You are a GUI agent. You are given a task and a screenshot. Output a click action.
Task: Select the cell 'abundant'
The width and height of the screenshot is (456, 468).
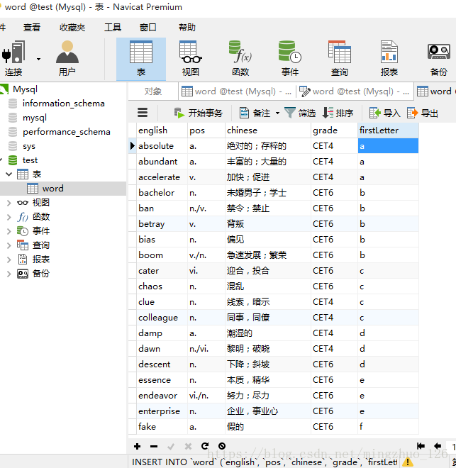pos(162,162)
